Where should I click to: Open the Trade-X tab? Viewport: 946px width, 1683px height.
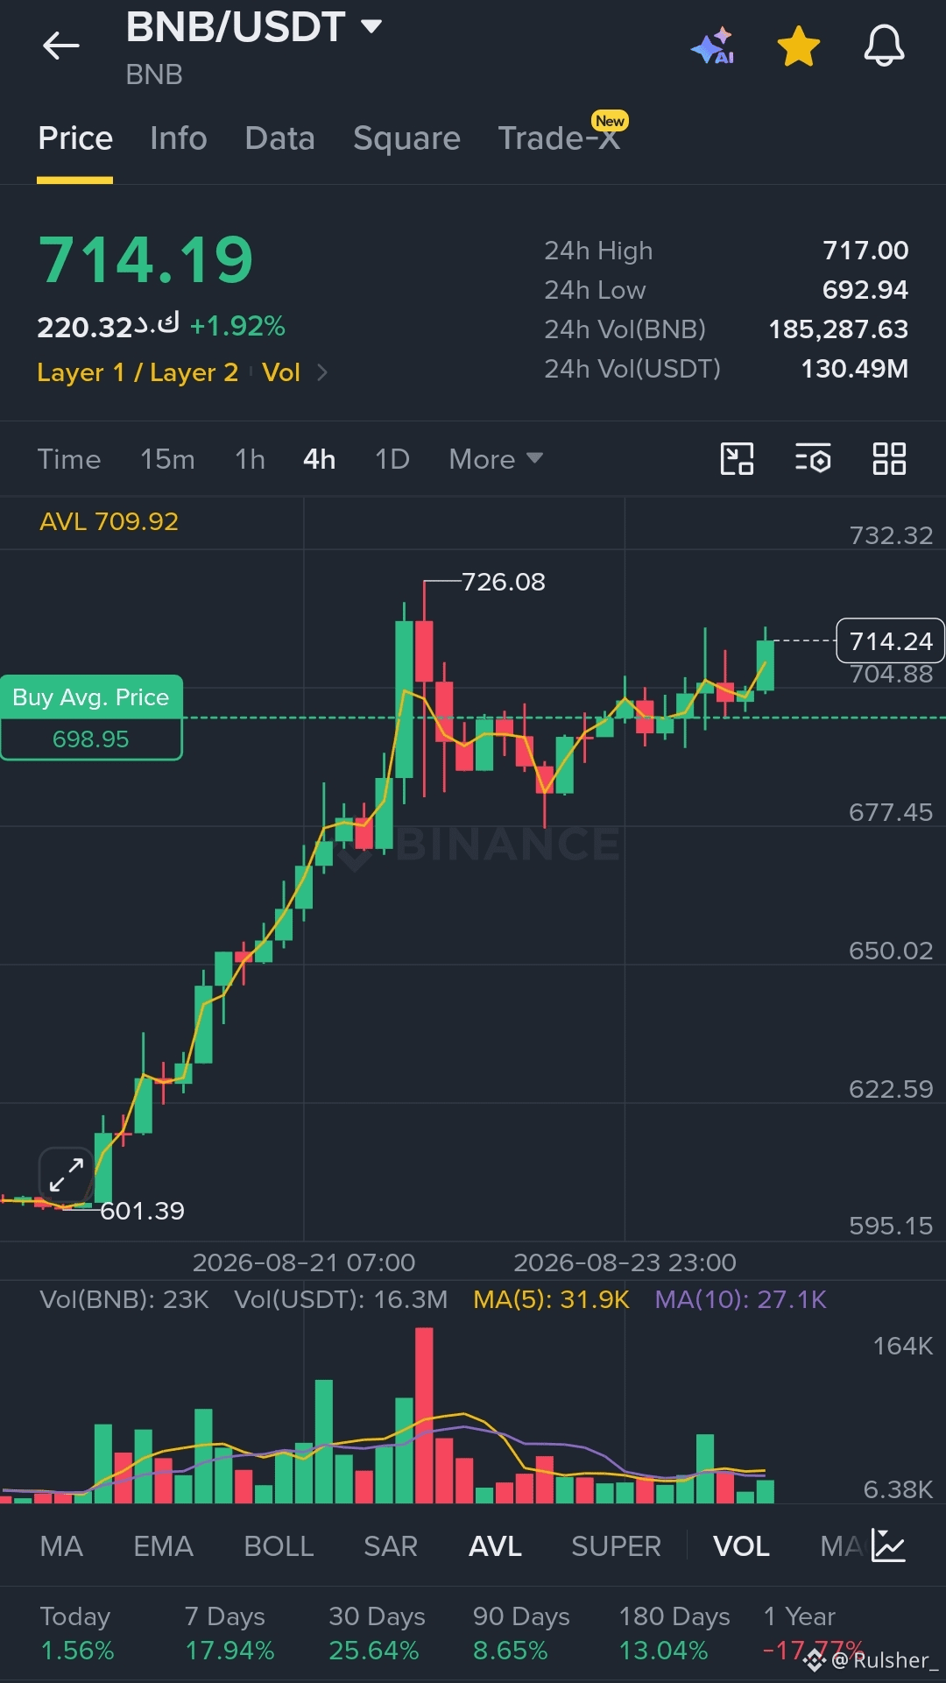point(559,138)
